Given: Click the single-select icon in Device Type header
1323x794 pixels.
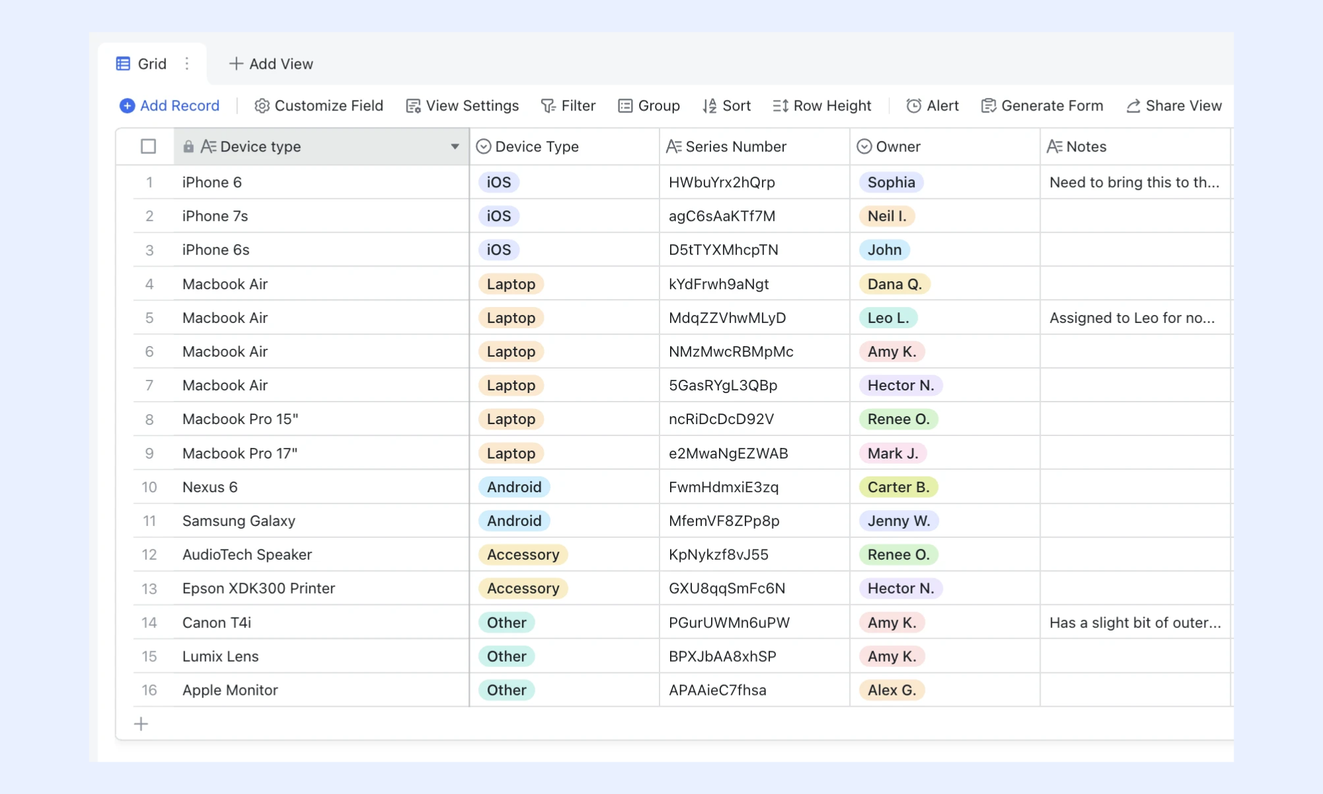Looking at the screenshot, I should pyautogui.click(x=484, y=147).
